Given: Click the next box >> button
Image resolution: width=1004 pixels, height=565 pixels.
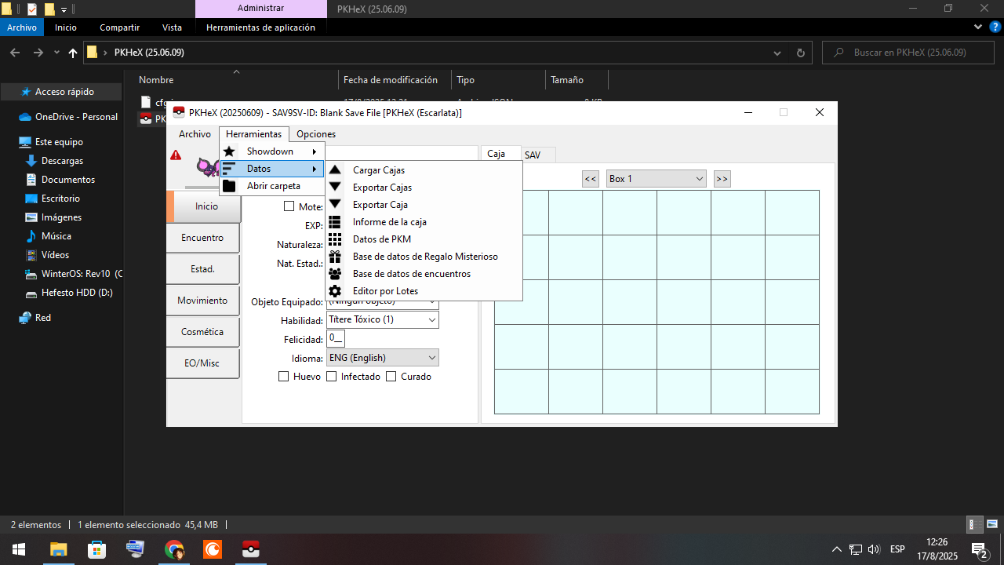Looking at the screenshot, I should point(722,179).
